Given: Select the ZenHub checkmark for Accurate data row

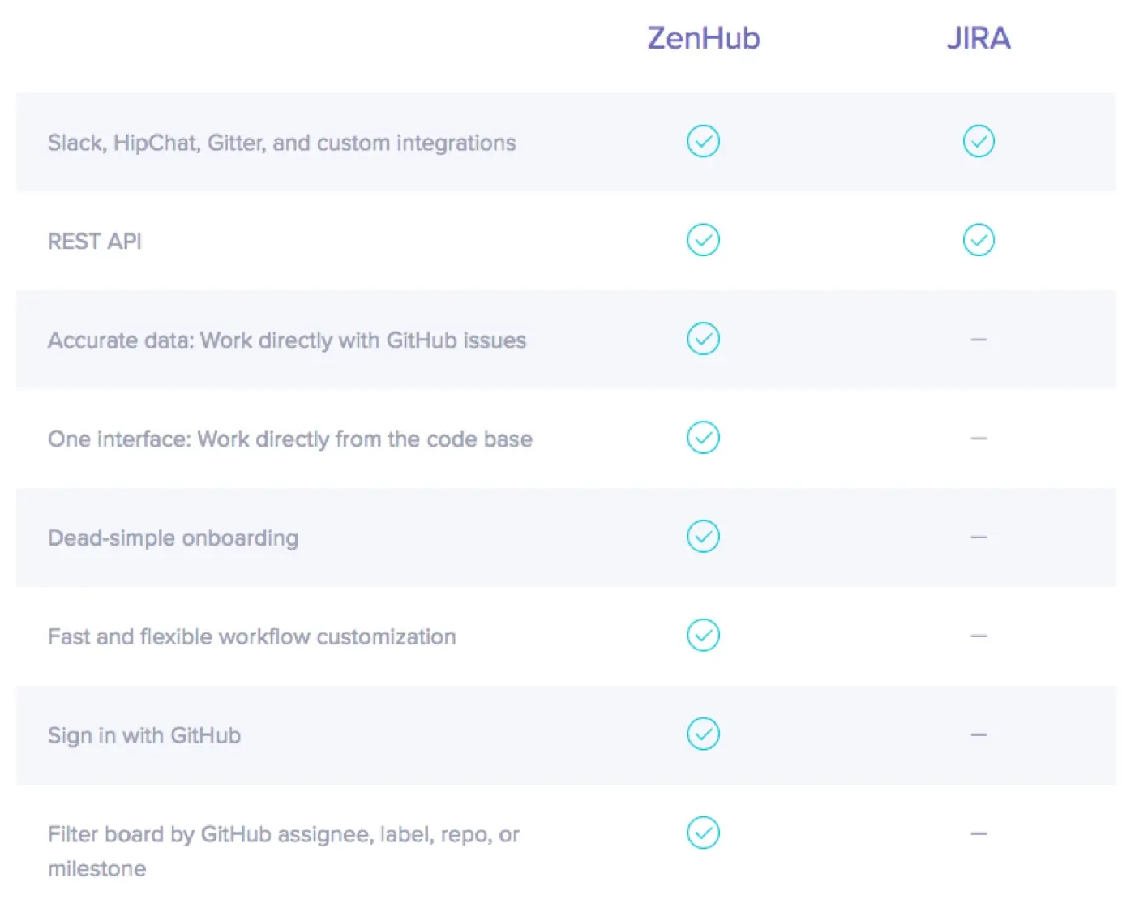Looking at the screenshot, I should coord(703,339).
